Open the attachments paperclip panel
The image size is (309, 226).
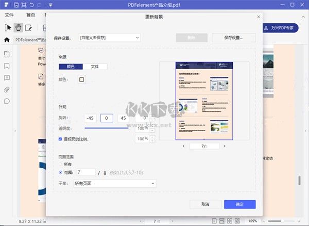(7, 89)
